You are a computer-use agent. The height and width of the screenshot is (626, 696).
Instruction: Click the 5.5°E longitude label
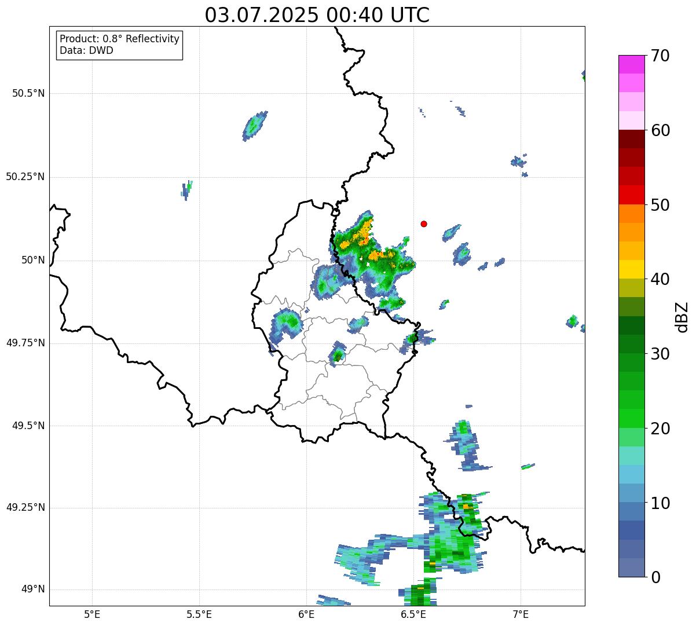pyautogui.click(x=199, y=614)
